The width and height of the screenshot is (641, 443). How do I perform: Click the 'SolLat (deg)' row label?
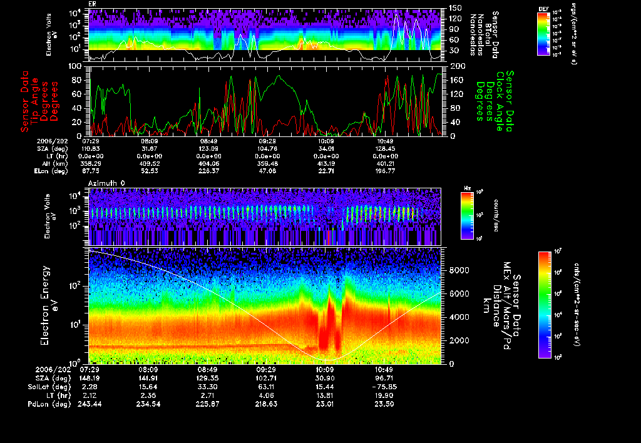pyautogui.click(x=49, y=387)
